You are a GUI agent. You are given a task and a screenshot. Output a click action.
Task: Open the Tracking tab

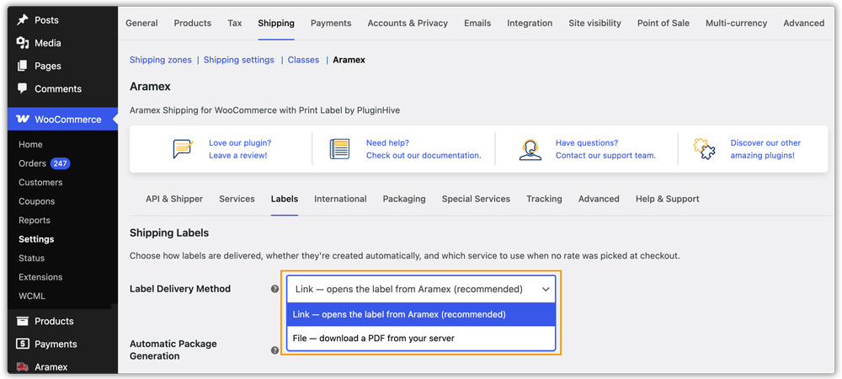[x=544, y=199]
